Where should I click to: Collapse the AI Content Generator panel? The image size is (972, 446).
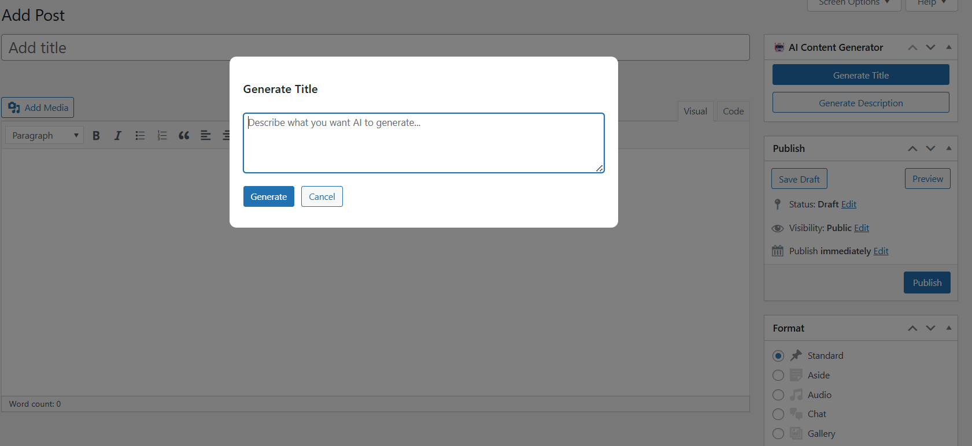click(x=949, y=47)
